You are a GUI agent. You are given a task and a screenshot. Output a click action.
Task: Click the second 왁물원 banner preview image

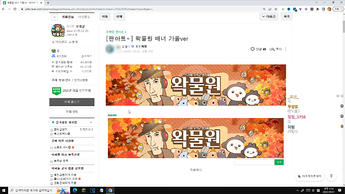pos(196,138)
